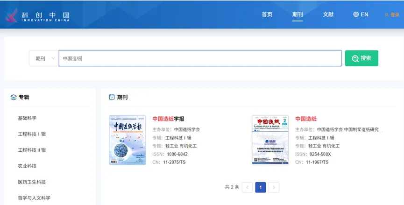Click the 期刊 calendar icon in results header
Viewport: 404px width, 205px height.
112,97
